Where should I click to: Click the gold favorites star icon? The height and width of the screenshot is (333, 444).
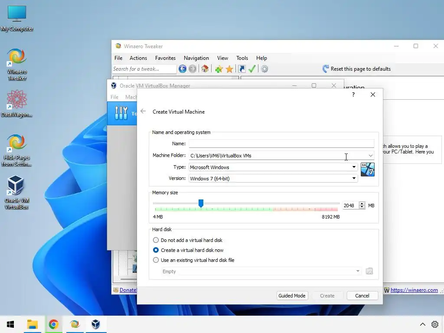tap(229, 69)
